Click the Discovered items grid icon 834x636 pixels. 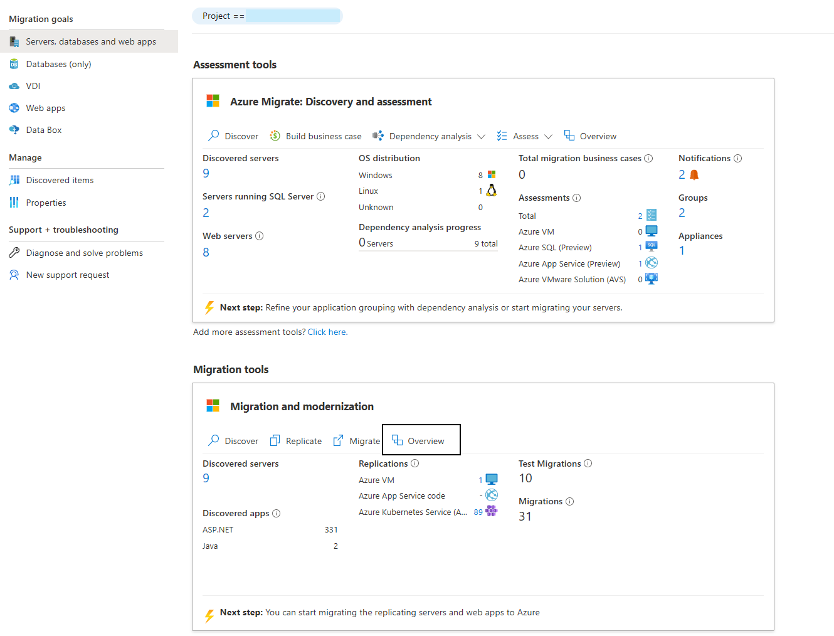(x=14, y=180)
